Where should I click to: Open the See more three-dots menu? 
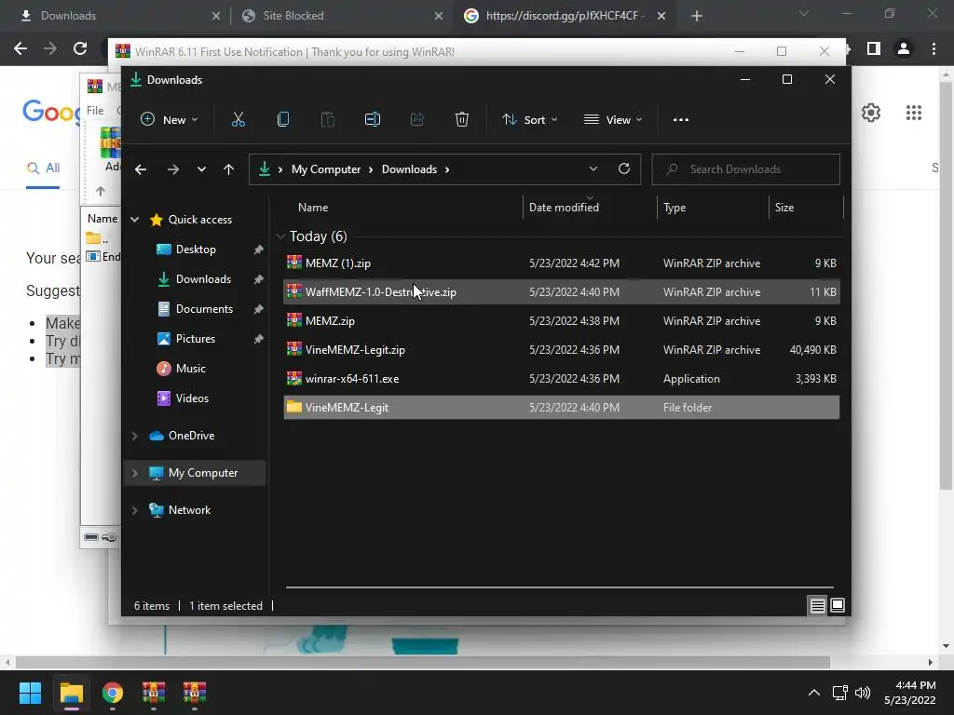pyautogui.click(x=681, y=120)
